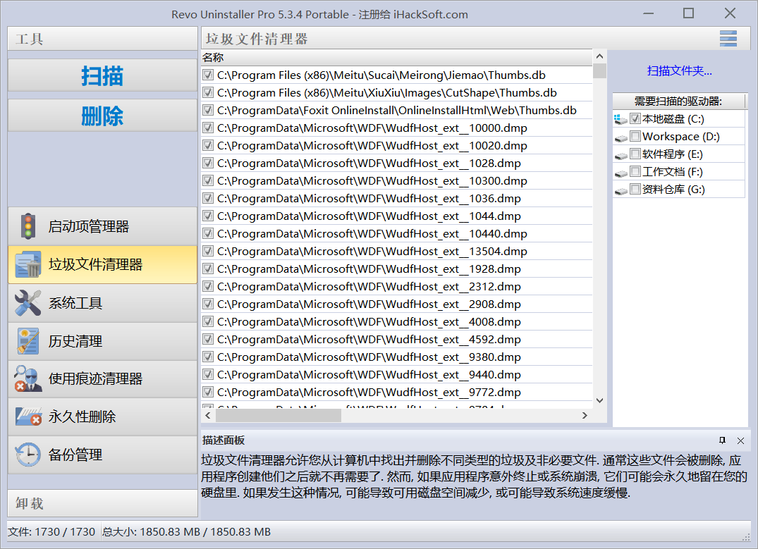Select the WudfHost_ext__9440.dmp file row
This screenshot has height=549, width=758.
[x=396, y=374]
